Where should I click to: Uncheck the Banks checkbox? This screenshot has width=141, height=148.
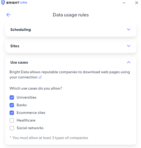coord(12,105)
